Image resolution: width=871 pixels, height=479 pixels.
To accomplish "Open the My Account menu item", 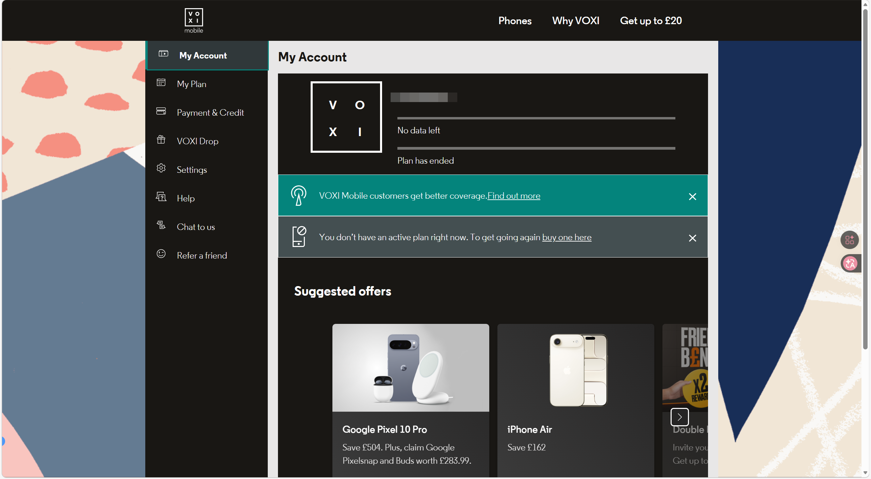I will (x=207, y=55).
